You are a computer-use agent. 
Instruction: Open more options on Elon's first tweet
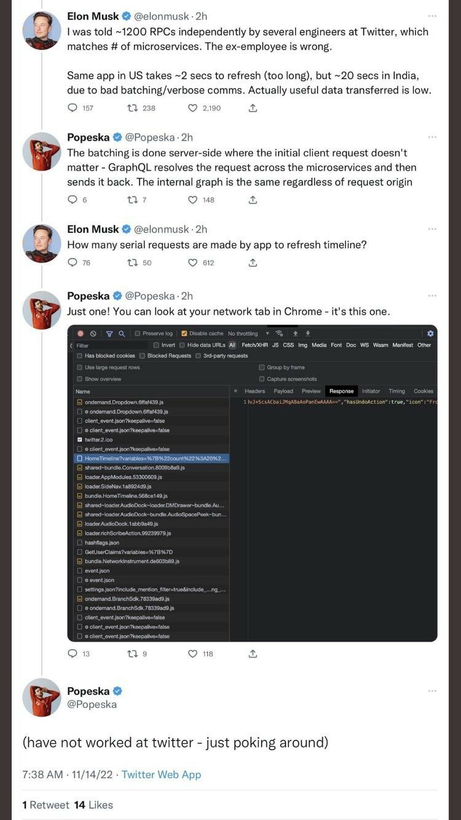click(x=432, y=16)
